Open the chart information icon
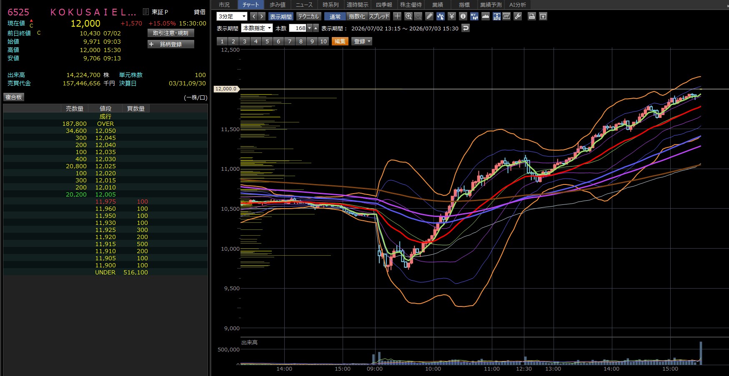 pyautogui.click(x=463, y=16)
